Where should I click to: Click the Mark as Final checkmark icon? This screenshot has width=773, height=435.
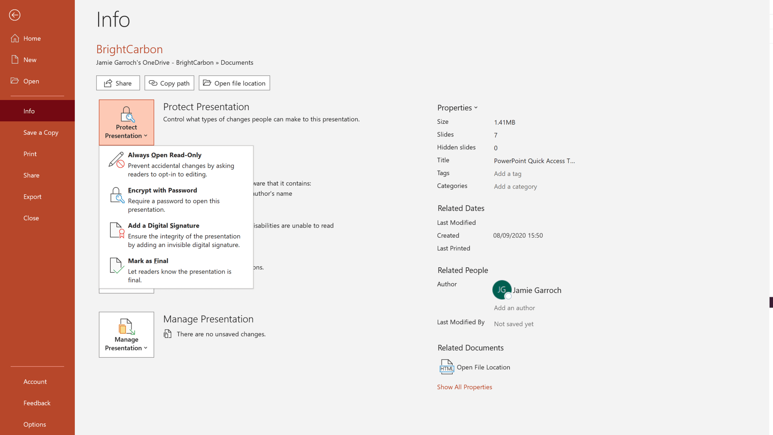[116, 266]
